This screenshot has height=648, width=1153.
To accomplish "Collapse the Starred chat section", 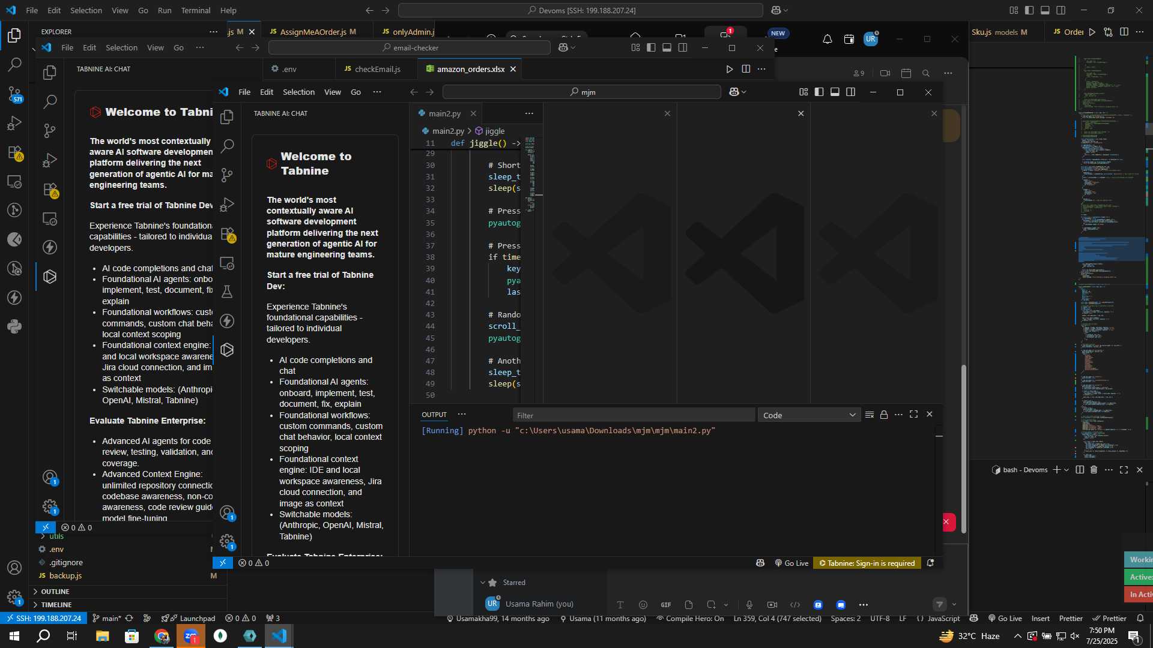I will (482, 583).
